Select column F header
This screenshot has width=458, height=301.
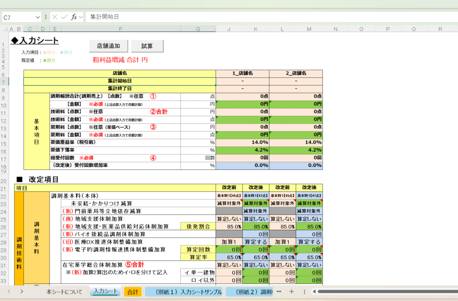point(121,29)
